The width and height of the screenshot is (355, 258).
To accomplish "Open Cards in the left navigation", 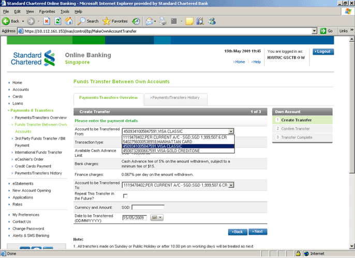I will coord(18,97).
